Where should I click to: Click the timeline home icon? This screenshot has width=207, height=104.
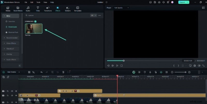click(x=4, y=72)
